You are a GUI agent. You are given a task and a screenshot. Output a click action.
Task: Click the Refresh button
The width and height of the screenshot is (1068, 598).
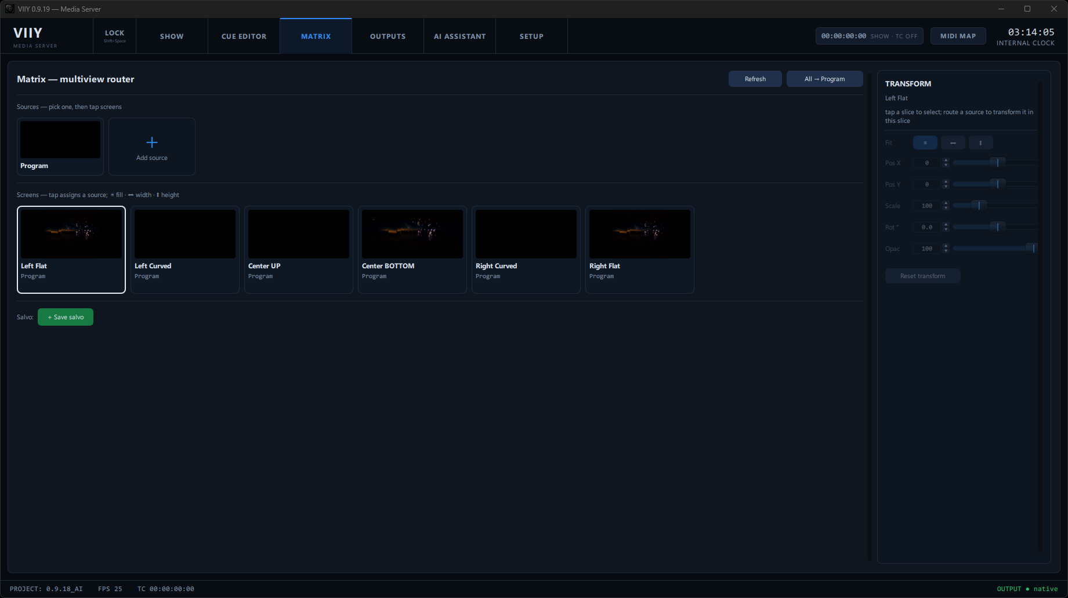pos(755,79)
